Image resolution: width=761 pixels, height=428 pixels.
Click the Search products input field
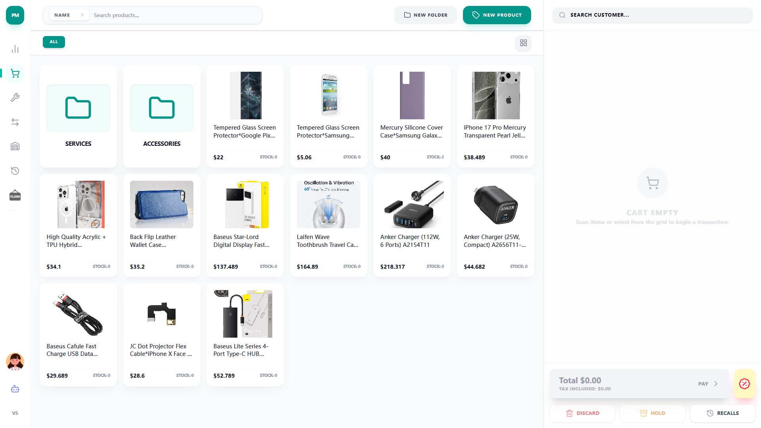coord(174,15)
